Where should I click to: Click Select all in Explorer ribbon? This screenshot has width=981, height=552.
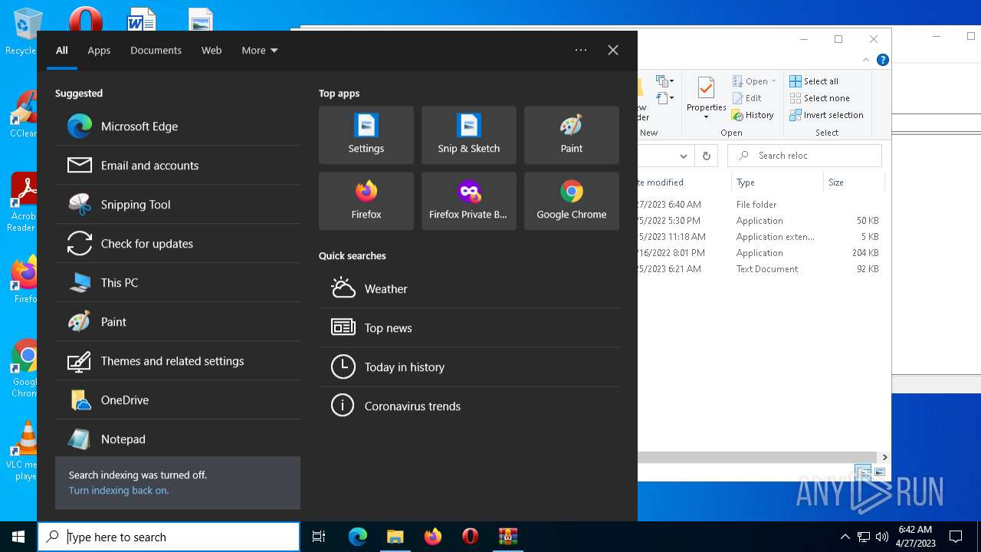[x=814, y=81]
